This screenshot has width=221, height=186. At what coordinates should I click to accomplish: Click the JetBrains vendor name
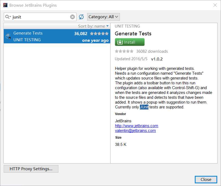click(x=123, y=121)
